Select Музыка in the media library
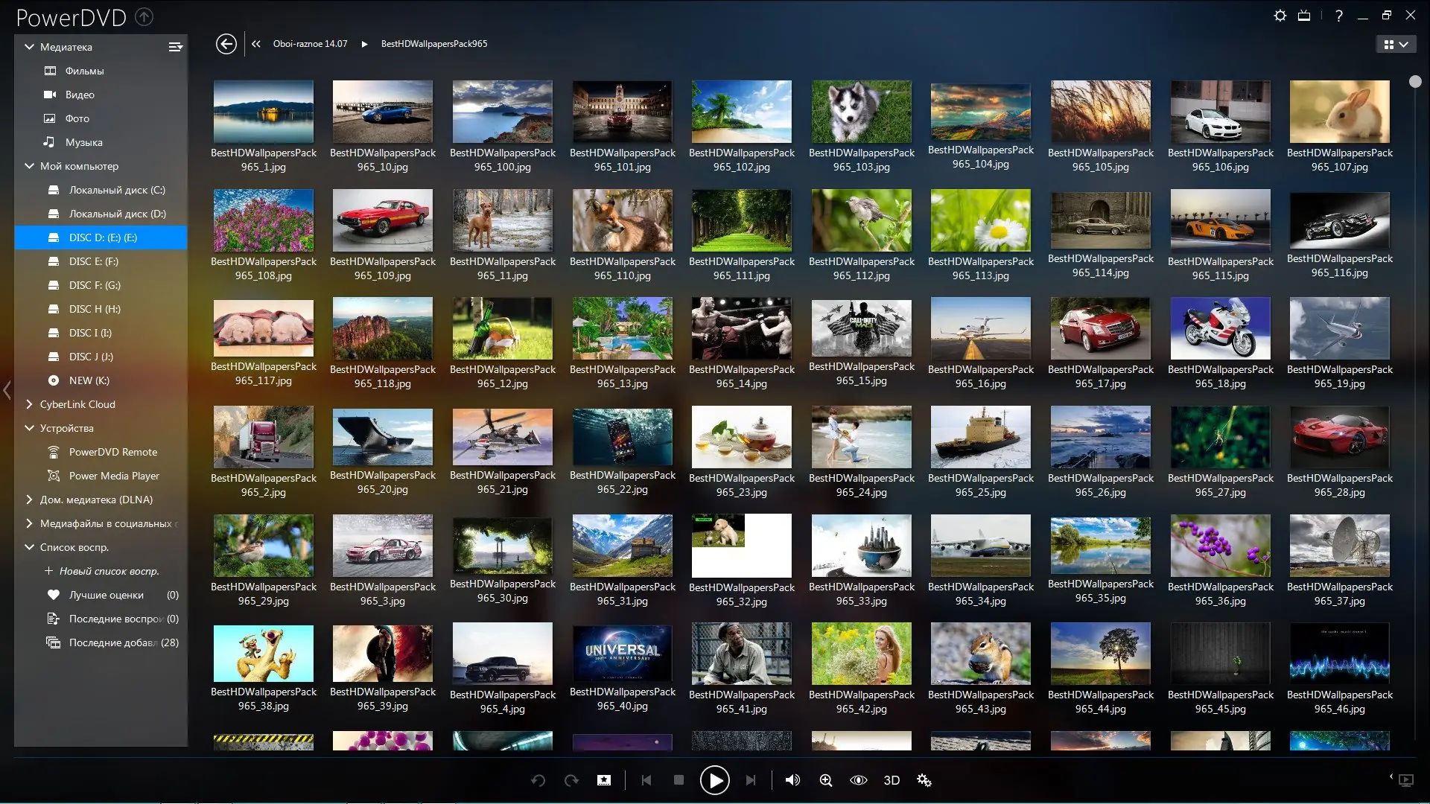Viewport: 1430px width, 804px height. (x=83, y=142)
